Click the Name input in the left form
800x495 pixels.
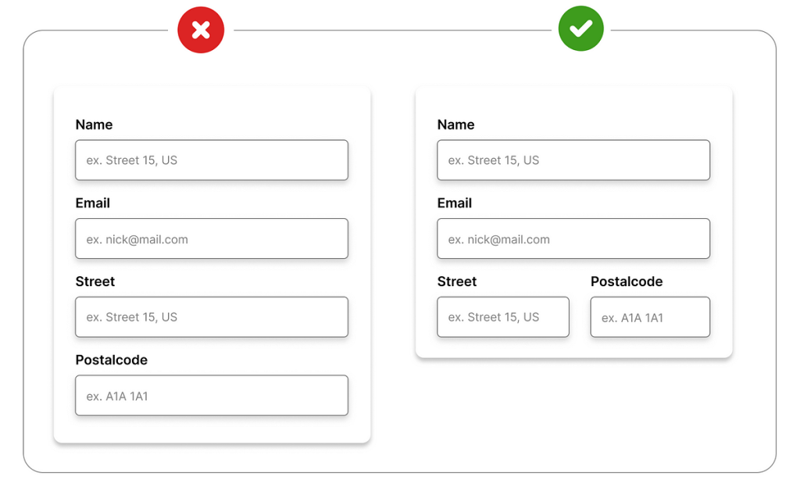click(211, 160)
